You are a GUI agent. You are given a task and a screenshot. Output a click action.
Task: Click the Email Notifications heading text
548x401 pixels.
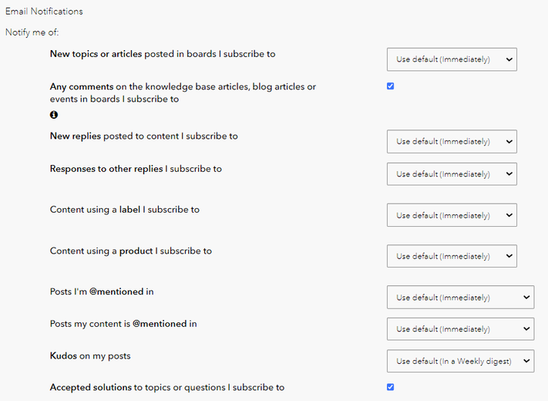[x=44, y=12]
